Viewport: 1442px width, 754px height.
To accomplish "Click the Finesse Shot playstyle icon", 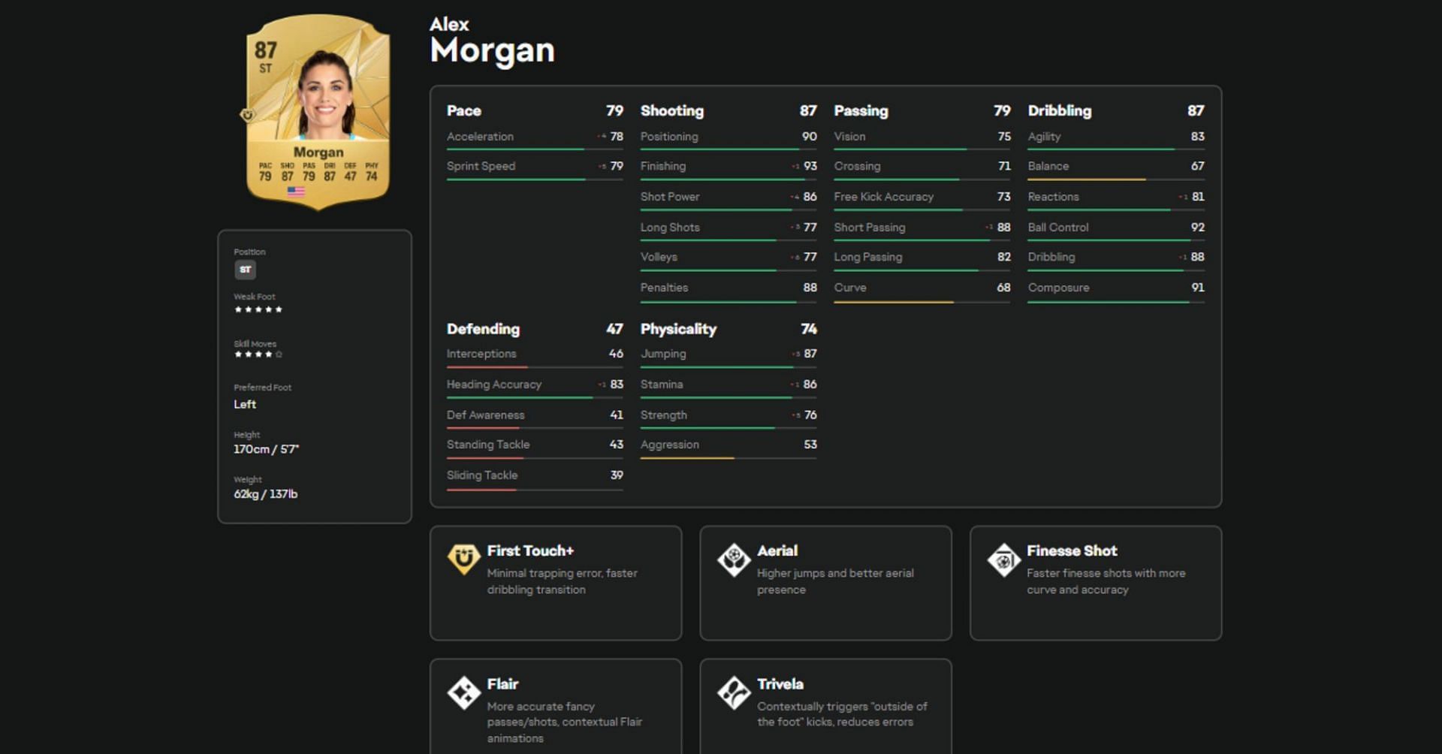I will [1003, 559].
